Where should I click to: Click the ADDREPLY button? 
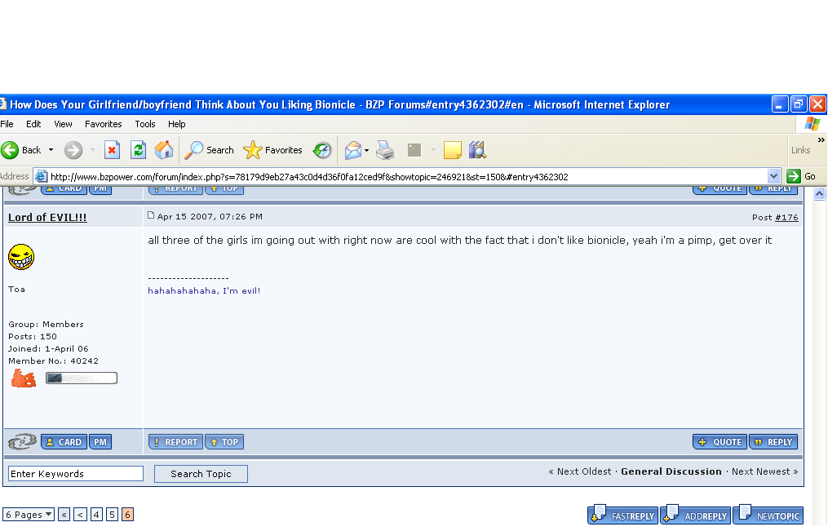[696, 515]
